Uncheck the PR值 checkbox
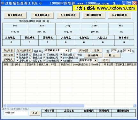This screenshot has width=138, height=120. pos(74,55)
